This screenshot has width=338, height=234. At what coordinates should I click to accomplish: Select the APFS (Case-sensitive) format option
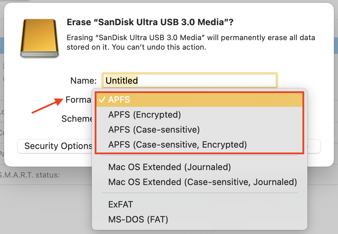[x=154, y=130]
